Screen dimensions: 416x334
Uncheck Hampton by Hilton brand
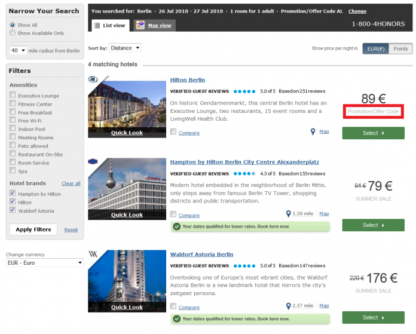[x=13, y=193]
